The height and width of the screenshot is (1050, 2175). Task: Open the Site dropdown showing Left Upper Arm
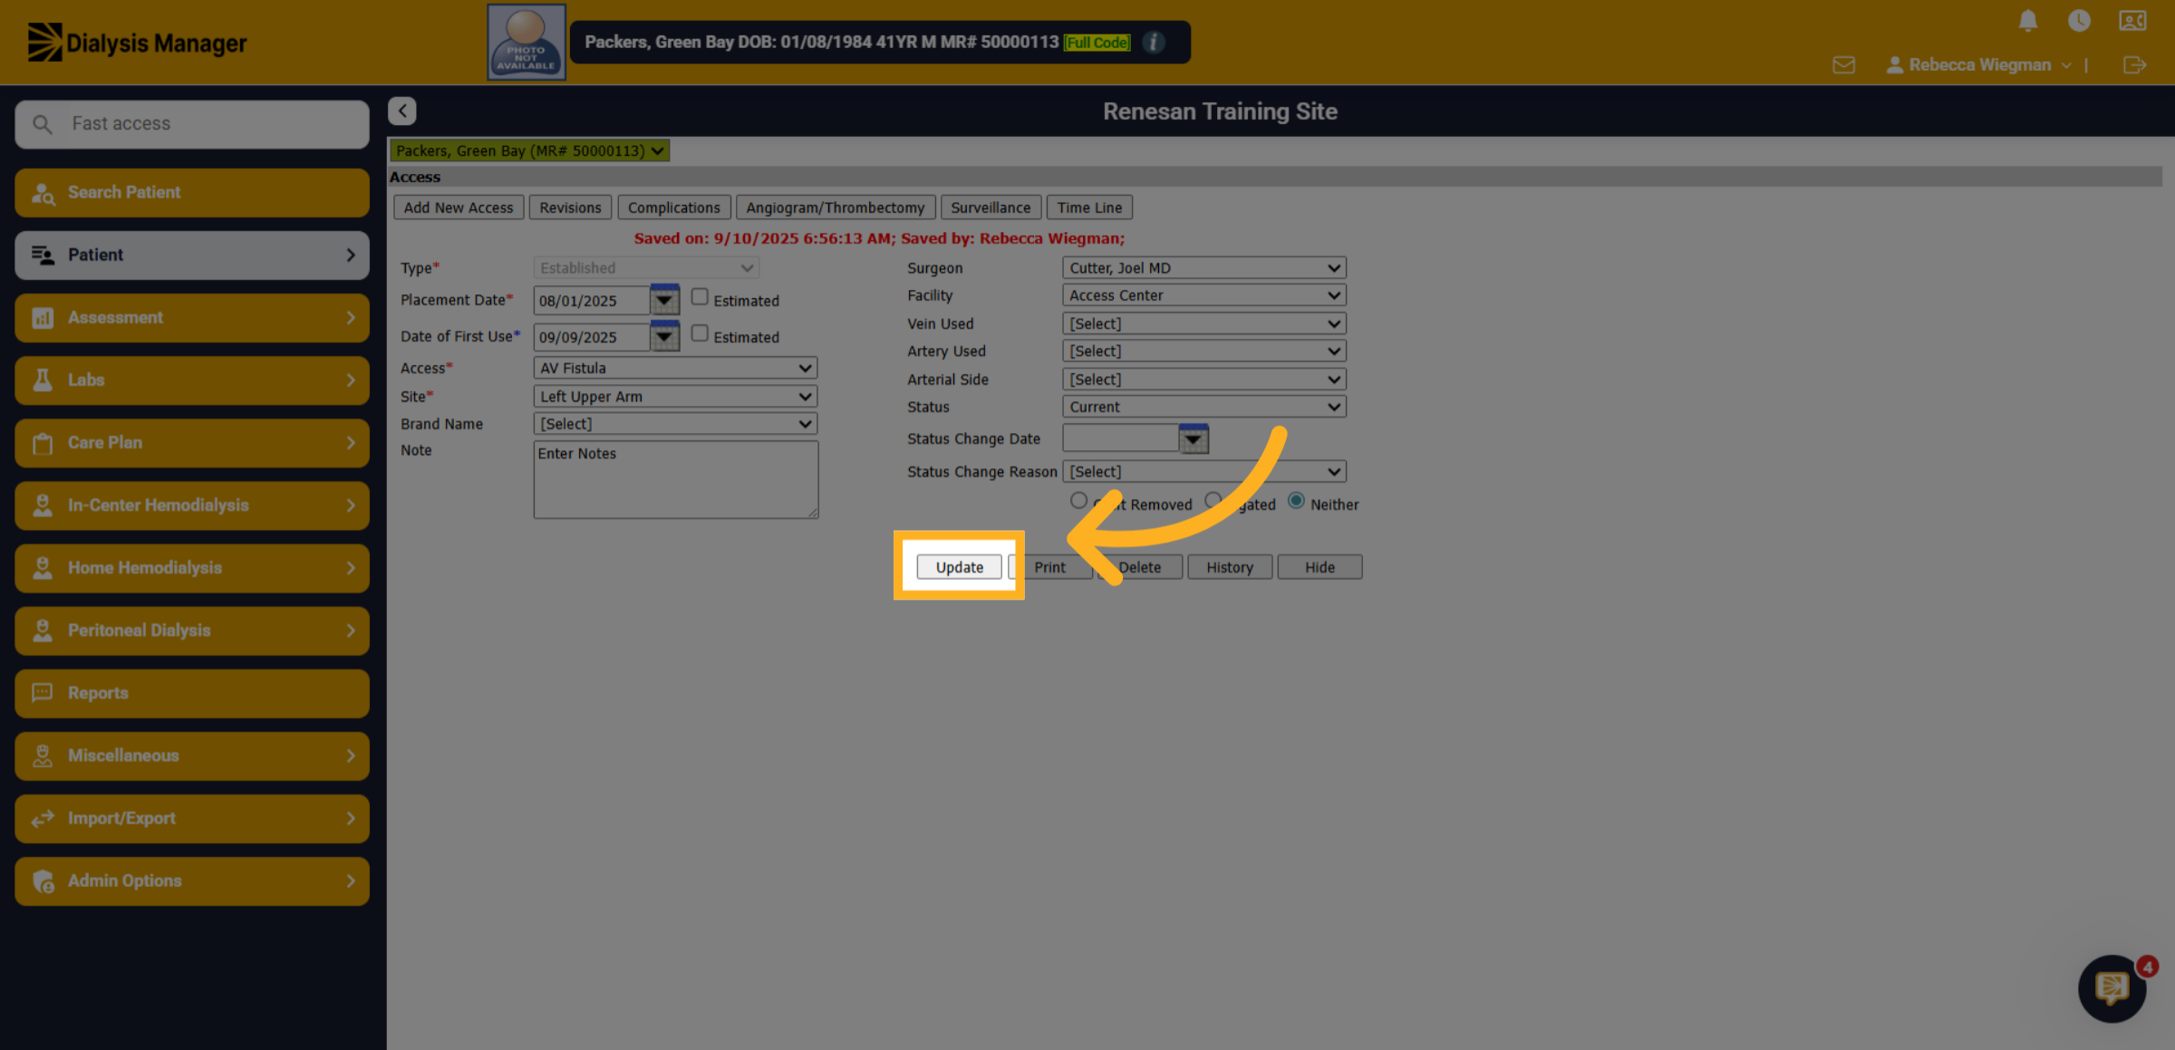(675, 397)
